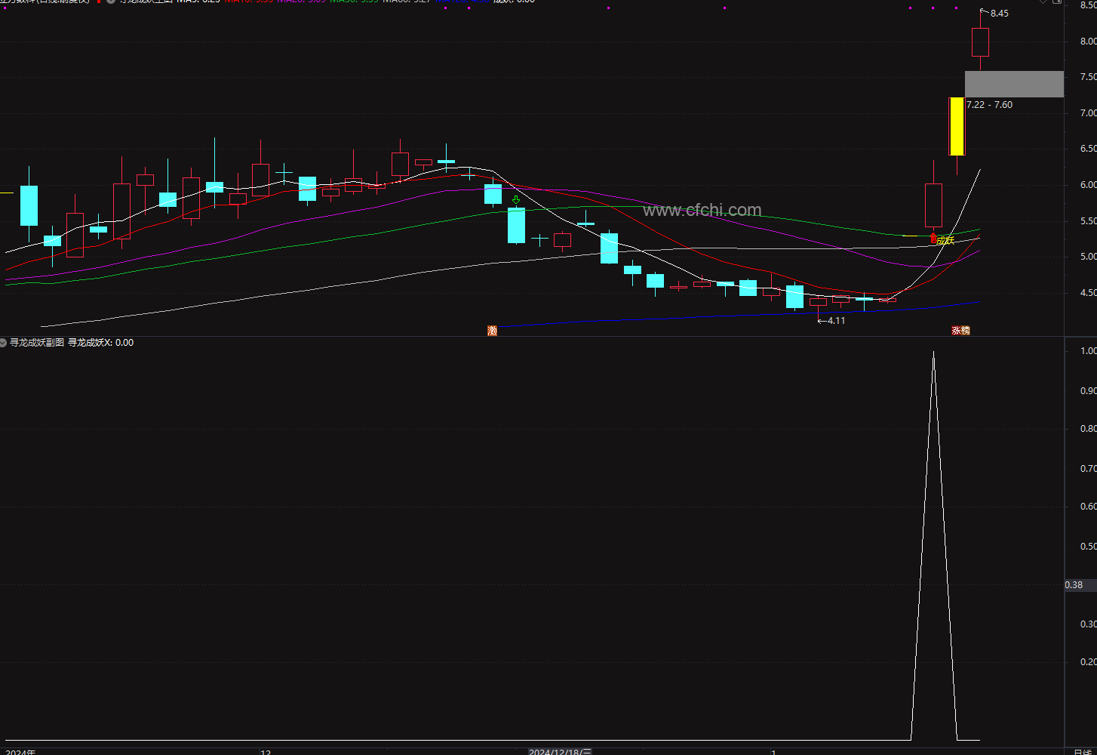Click the 日线 period label at bottom right
Image resolution: width=1097 pixels, height=755 pixels.
[1083, 752]
